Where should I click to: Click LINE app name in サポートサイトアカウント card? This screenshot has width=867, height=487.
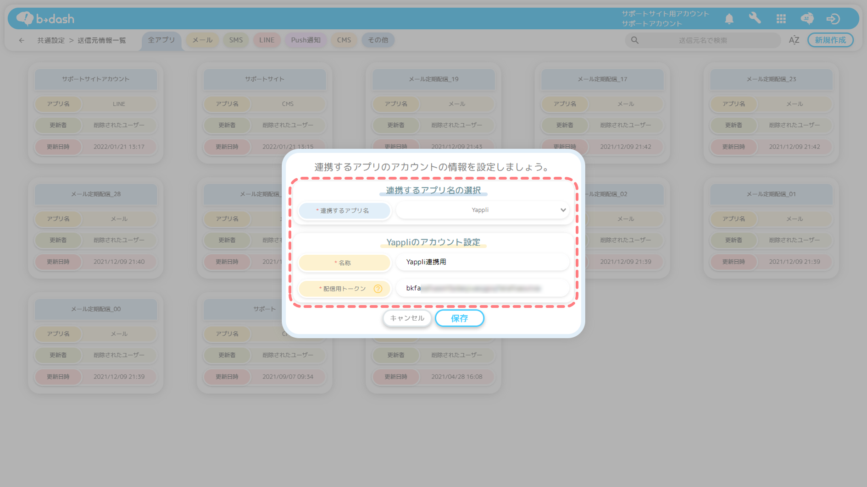point(119,104)
